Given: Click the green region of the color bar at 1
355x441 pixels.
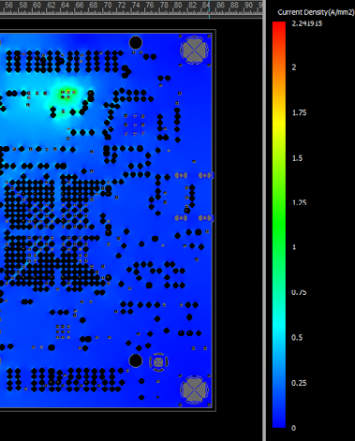Looking at the screenshot, I should pyautogui.click(x=279, y=247).
